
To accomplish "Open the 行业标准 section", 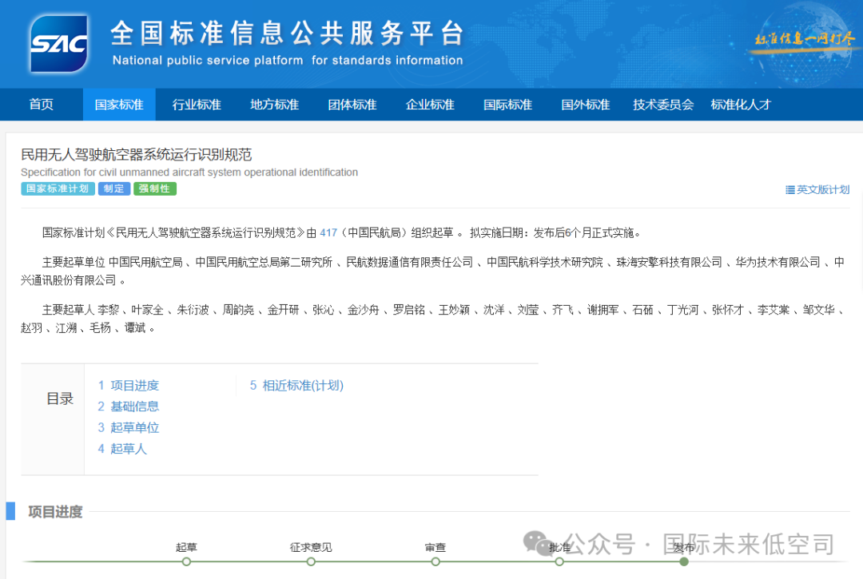I will (x=196, y=104).
